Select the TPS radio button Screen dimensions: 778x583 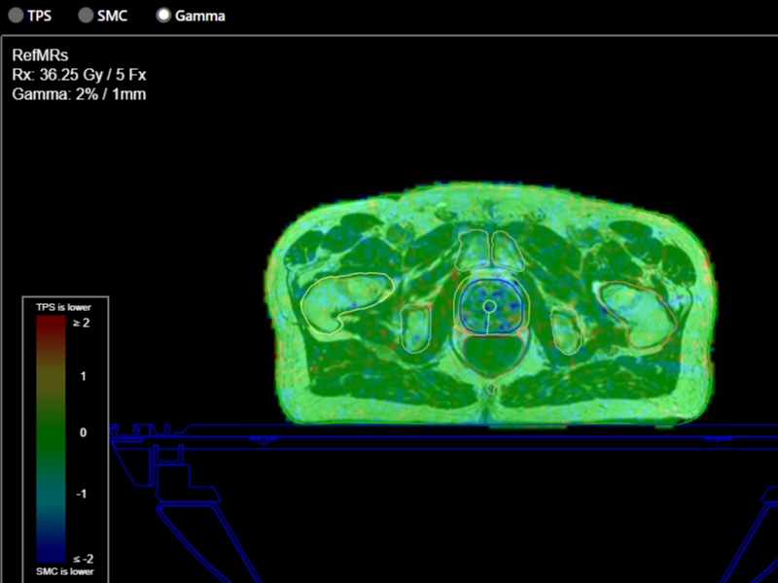coord(17,16)
